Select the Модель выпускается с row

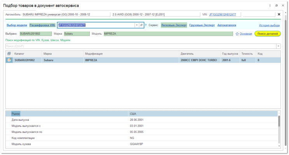[x=142, y=126]
